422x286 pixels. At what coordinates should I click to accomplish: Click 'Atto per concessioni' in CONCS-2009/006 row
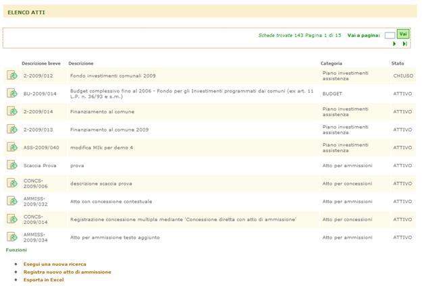coord(347,183)
